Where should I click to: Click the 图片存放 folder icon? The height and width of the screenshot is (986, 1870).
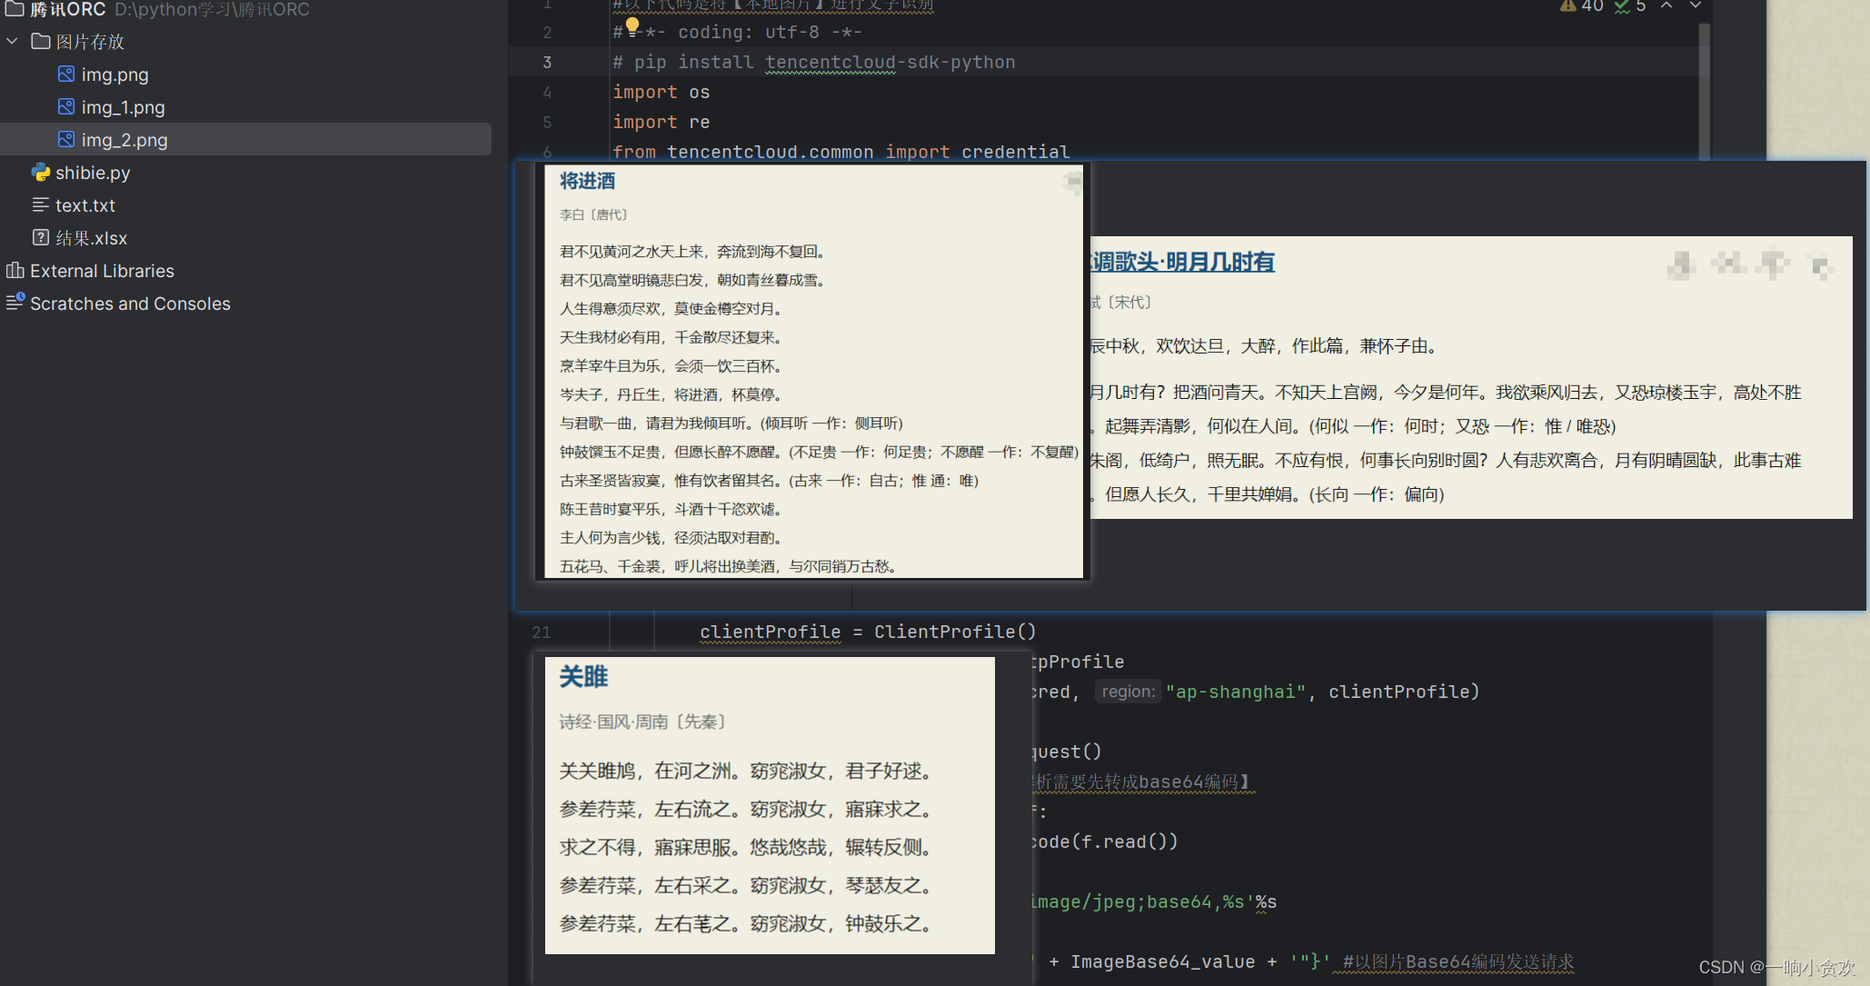40,41
